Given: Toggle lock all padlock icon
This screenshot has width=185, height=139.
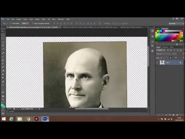Looking at the screenshot, I should pyautogui.click(x=170, y=58).
